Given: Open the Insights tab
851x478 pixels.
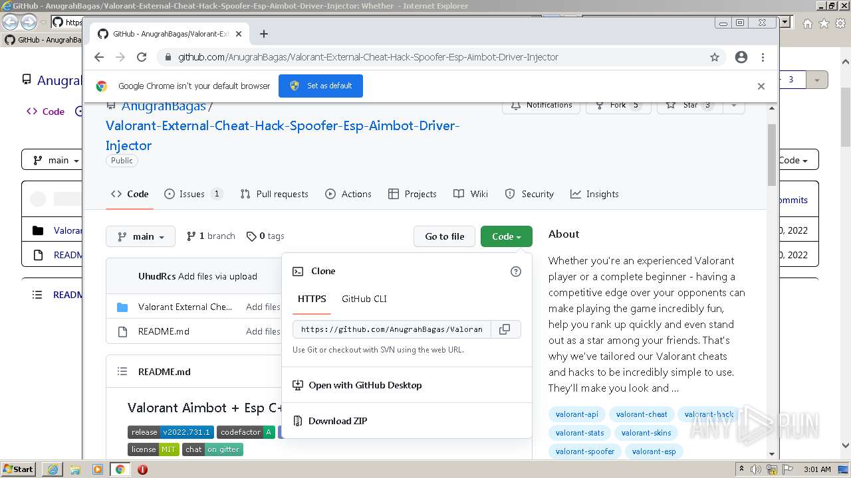Looking at the screenshot, I should (594, 194).
